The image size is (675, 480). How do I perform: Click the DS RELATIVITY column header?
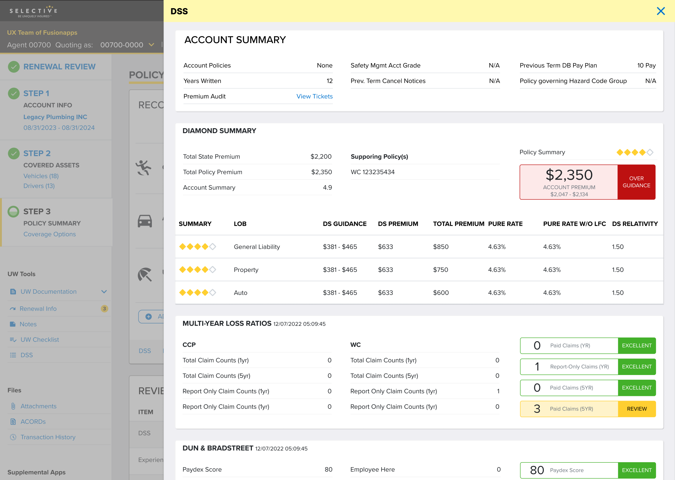[x=635, y=224]
